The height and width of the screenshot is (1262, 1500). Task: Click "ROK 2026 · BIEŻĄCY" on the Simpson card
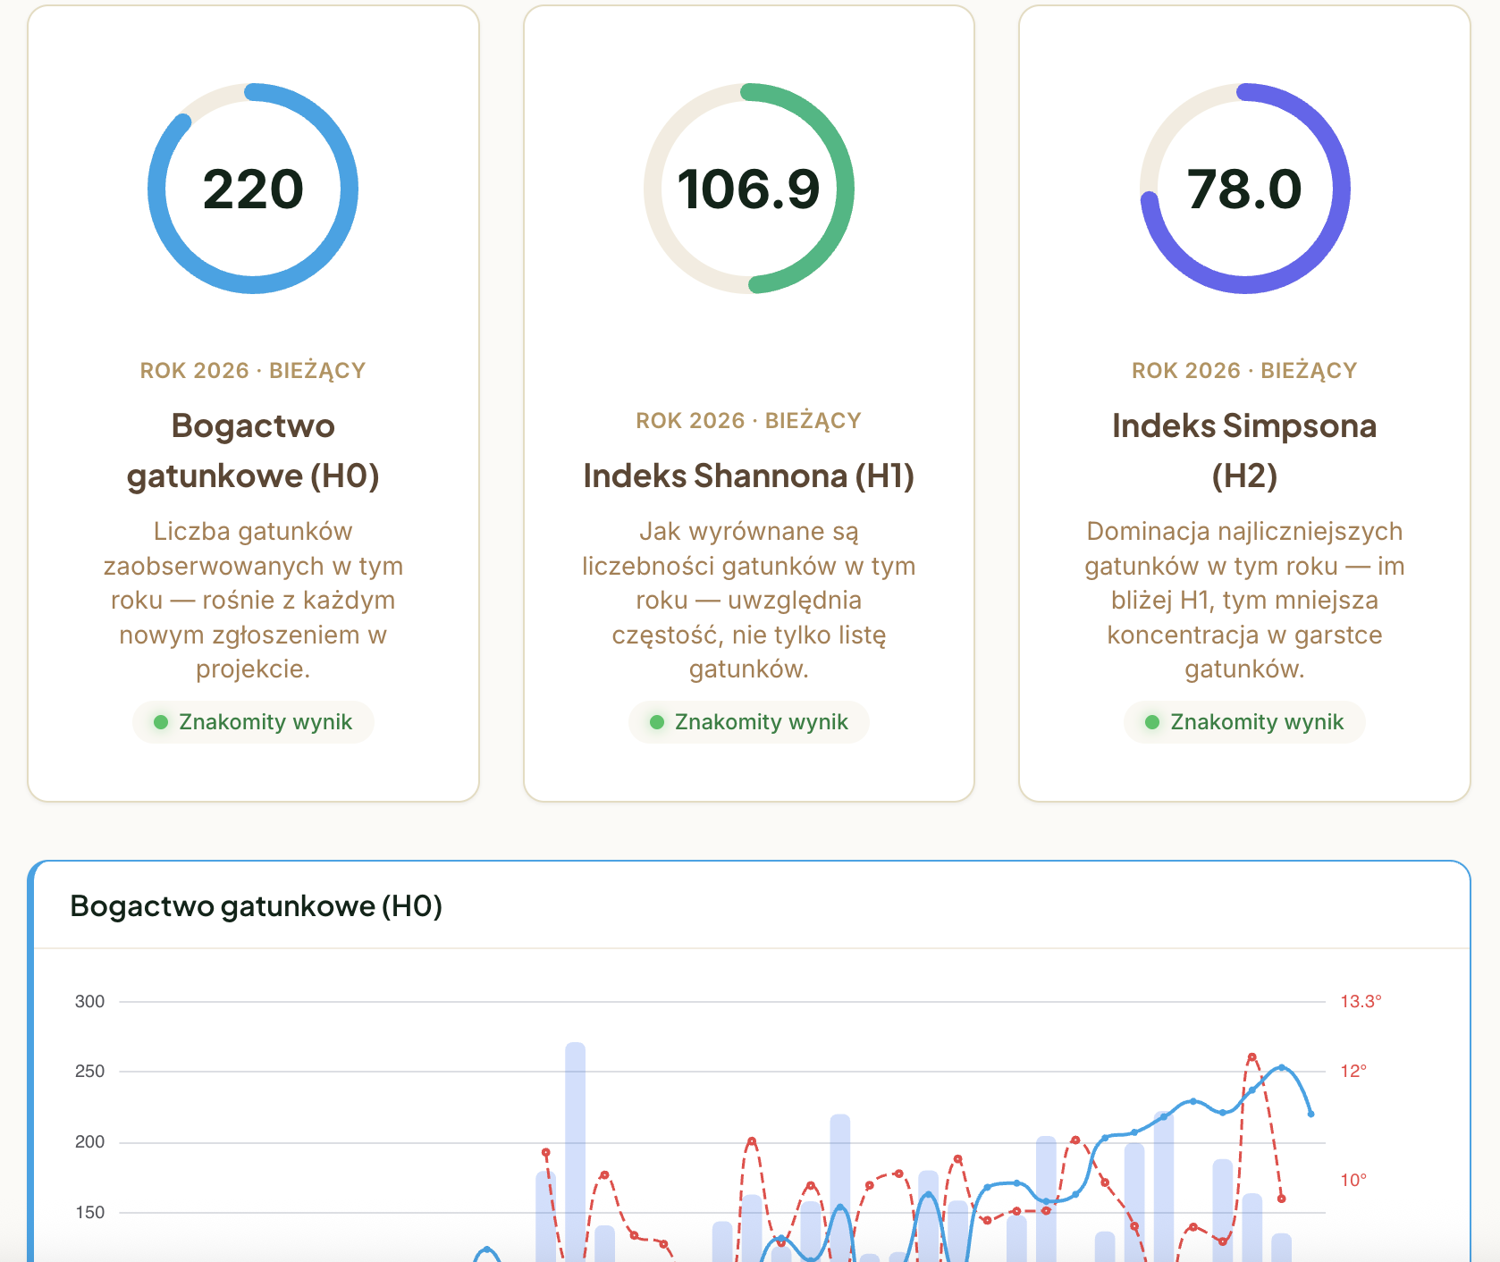click(x=1244, y=371)
